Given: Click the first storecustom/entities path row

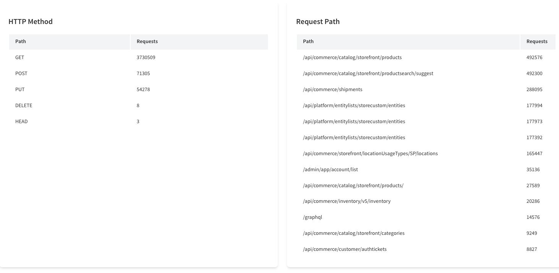Looking at the screenshot, I should click(x=354, y=106).
